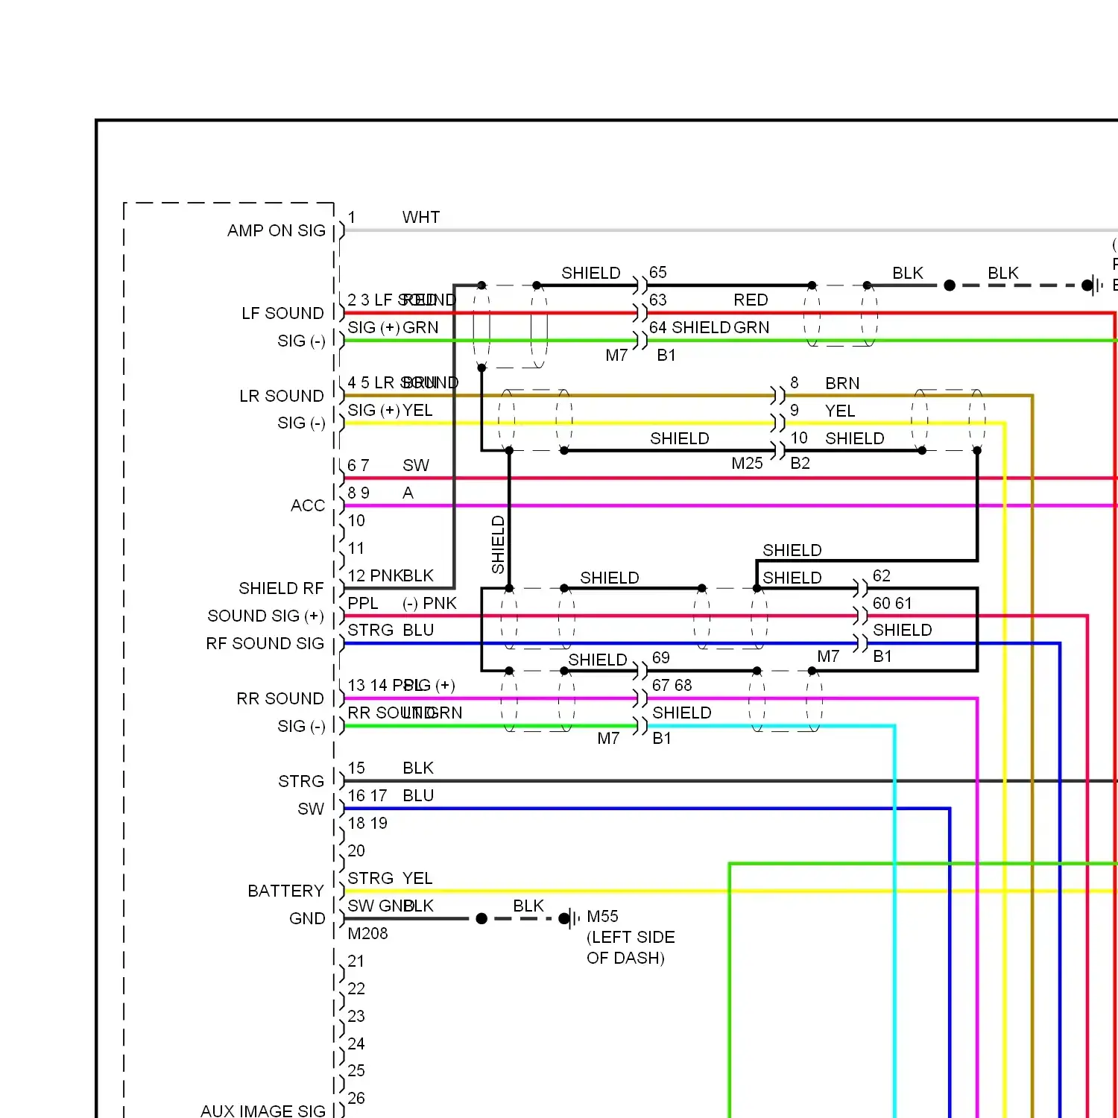Click pin number 24 on the connector
This screenshot has width=1118, height=1118.
click(x=356, y=1044)
